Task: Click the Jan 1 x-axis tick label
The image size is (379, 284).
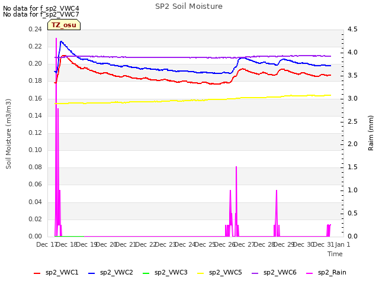Action: click(342, 244)
